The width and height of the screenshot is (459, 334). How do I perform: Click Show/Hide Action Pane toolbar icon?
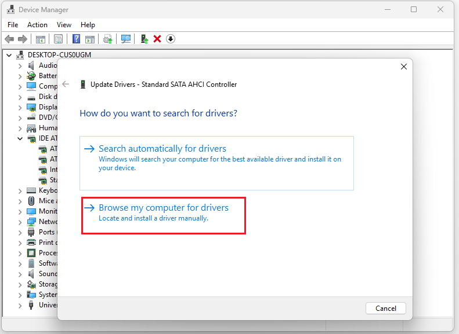[90, 39]
